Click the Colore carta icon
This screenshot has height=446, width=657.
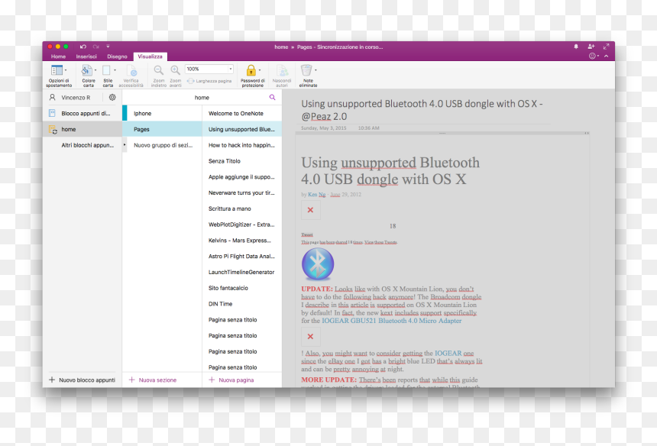point(87,70)
